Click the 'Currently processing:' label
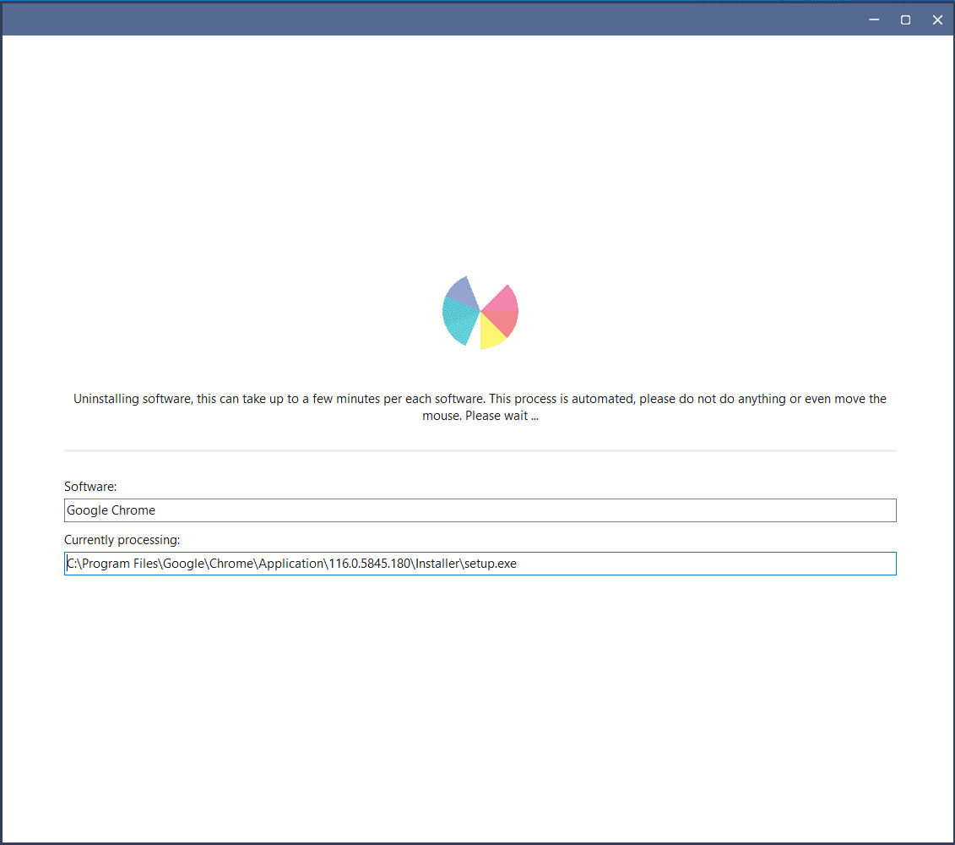The width and height of the screenshot is (955, 845). click(x=122, y=540)
